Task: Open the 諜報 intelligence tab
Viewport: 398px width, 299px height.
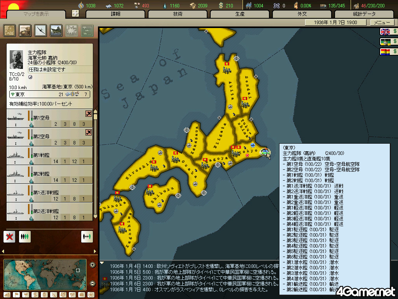Action: [x=115, y=14]
